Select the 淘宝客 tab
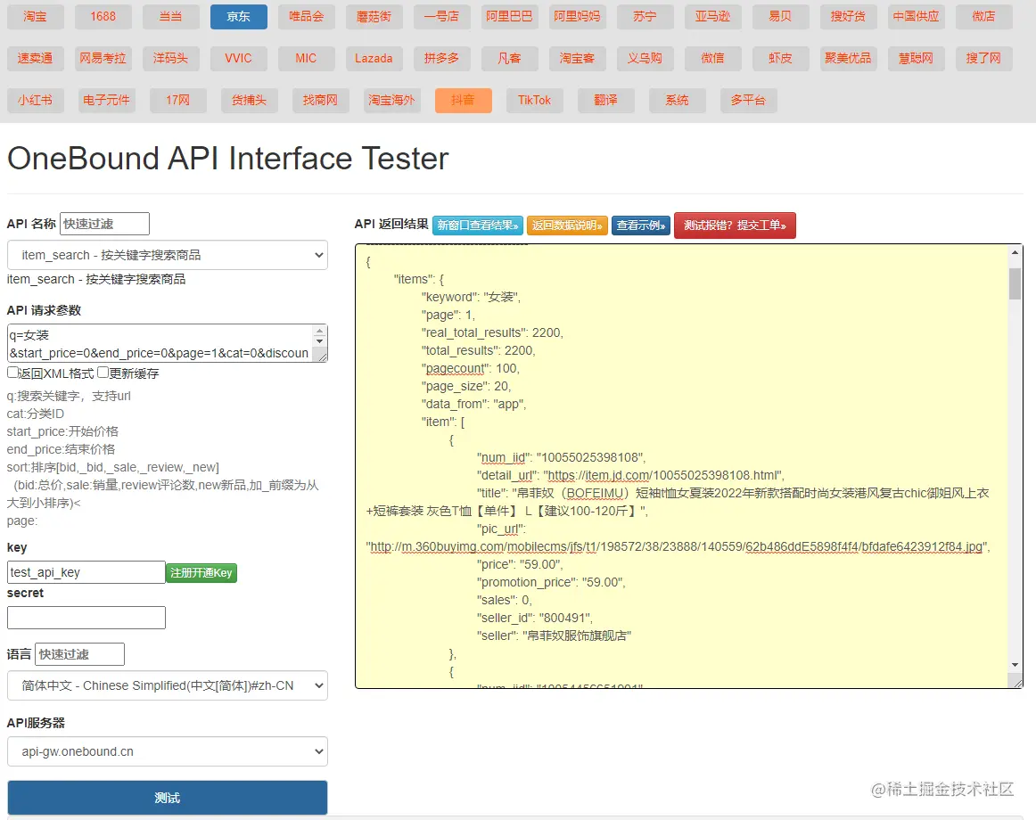Viewport: 1036px width, 820px height. click(577, 58)
